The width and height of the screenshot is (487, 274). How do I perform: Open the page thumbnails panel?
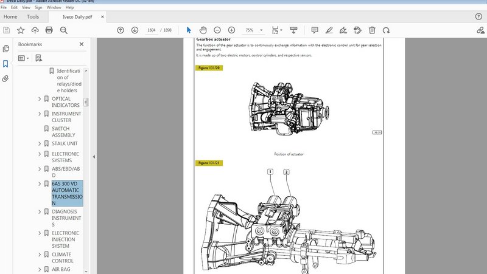click(5, 49)
